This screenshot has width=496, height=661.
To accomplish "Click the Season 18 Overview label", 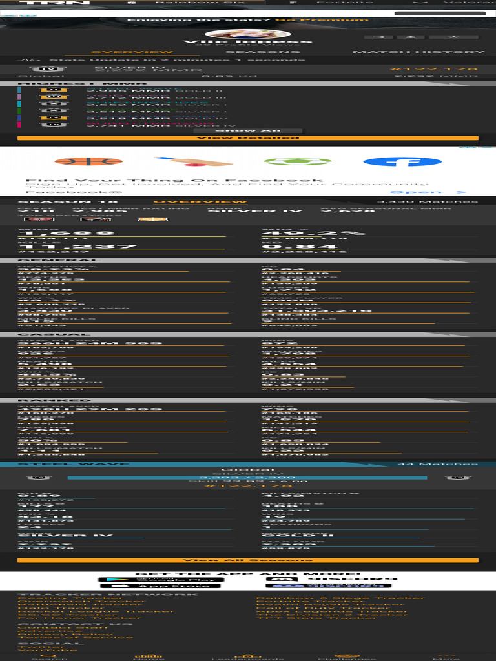I will coord(200,202).
